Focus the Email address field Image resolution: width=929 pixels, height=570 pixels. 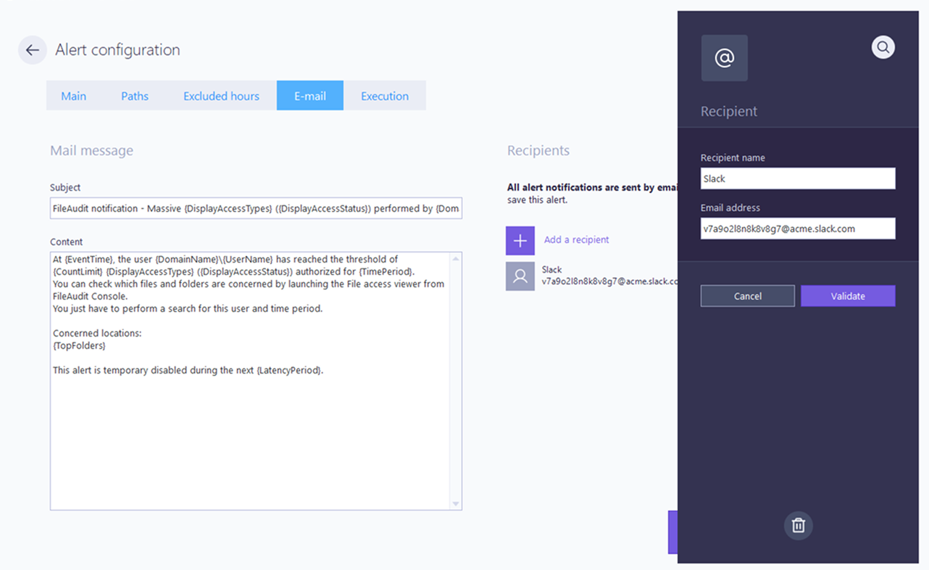(x=798, y=228)
